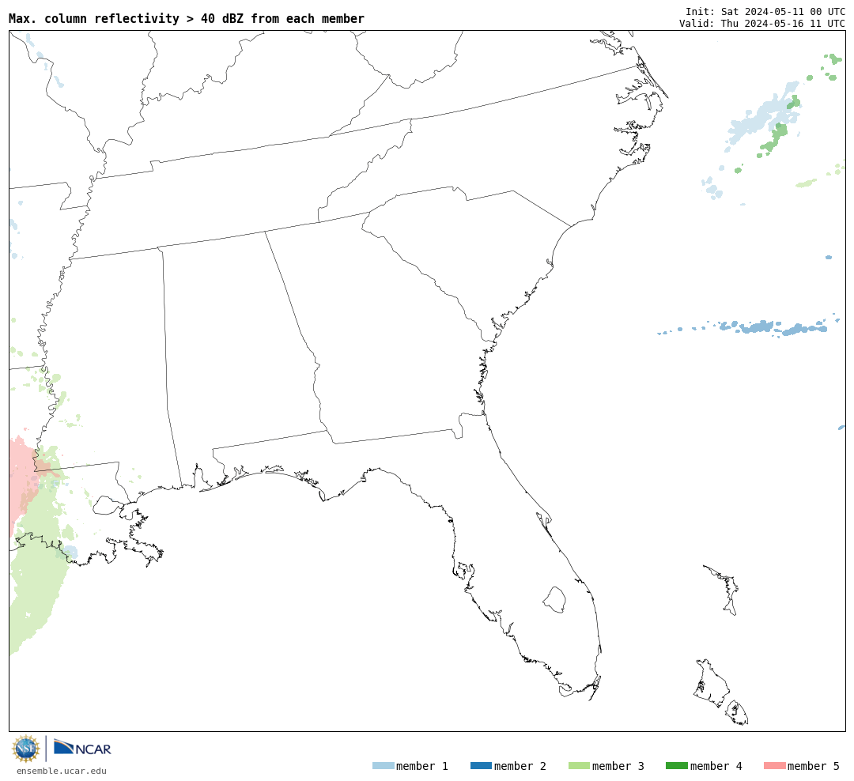Click the member 1 light blue legend swatch
Screen dimensions: 854x781
click(x=383, y=766)
